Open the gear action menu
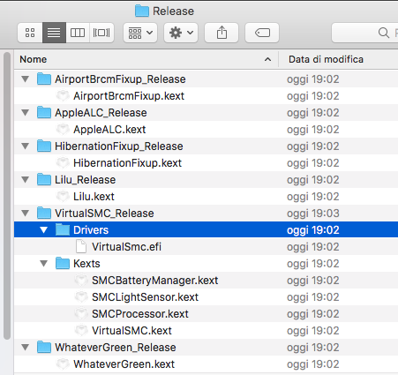Image resolution: width=398 pixels, height=375 pixels. click(181, 33)
